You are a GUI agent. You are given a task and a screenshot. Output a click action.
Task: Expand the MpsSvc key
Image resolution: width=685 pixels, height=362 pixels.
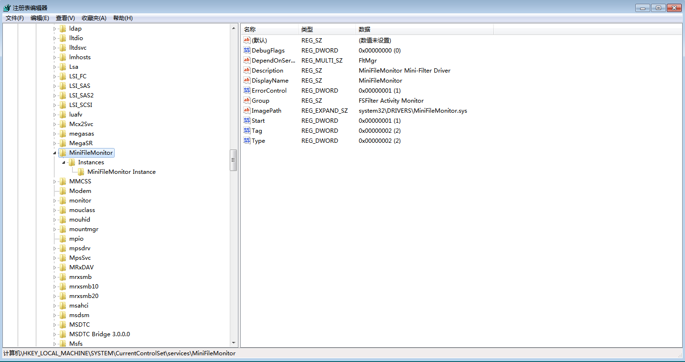[x=54, y=258]
